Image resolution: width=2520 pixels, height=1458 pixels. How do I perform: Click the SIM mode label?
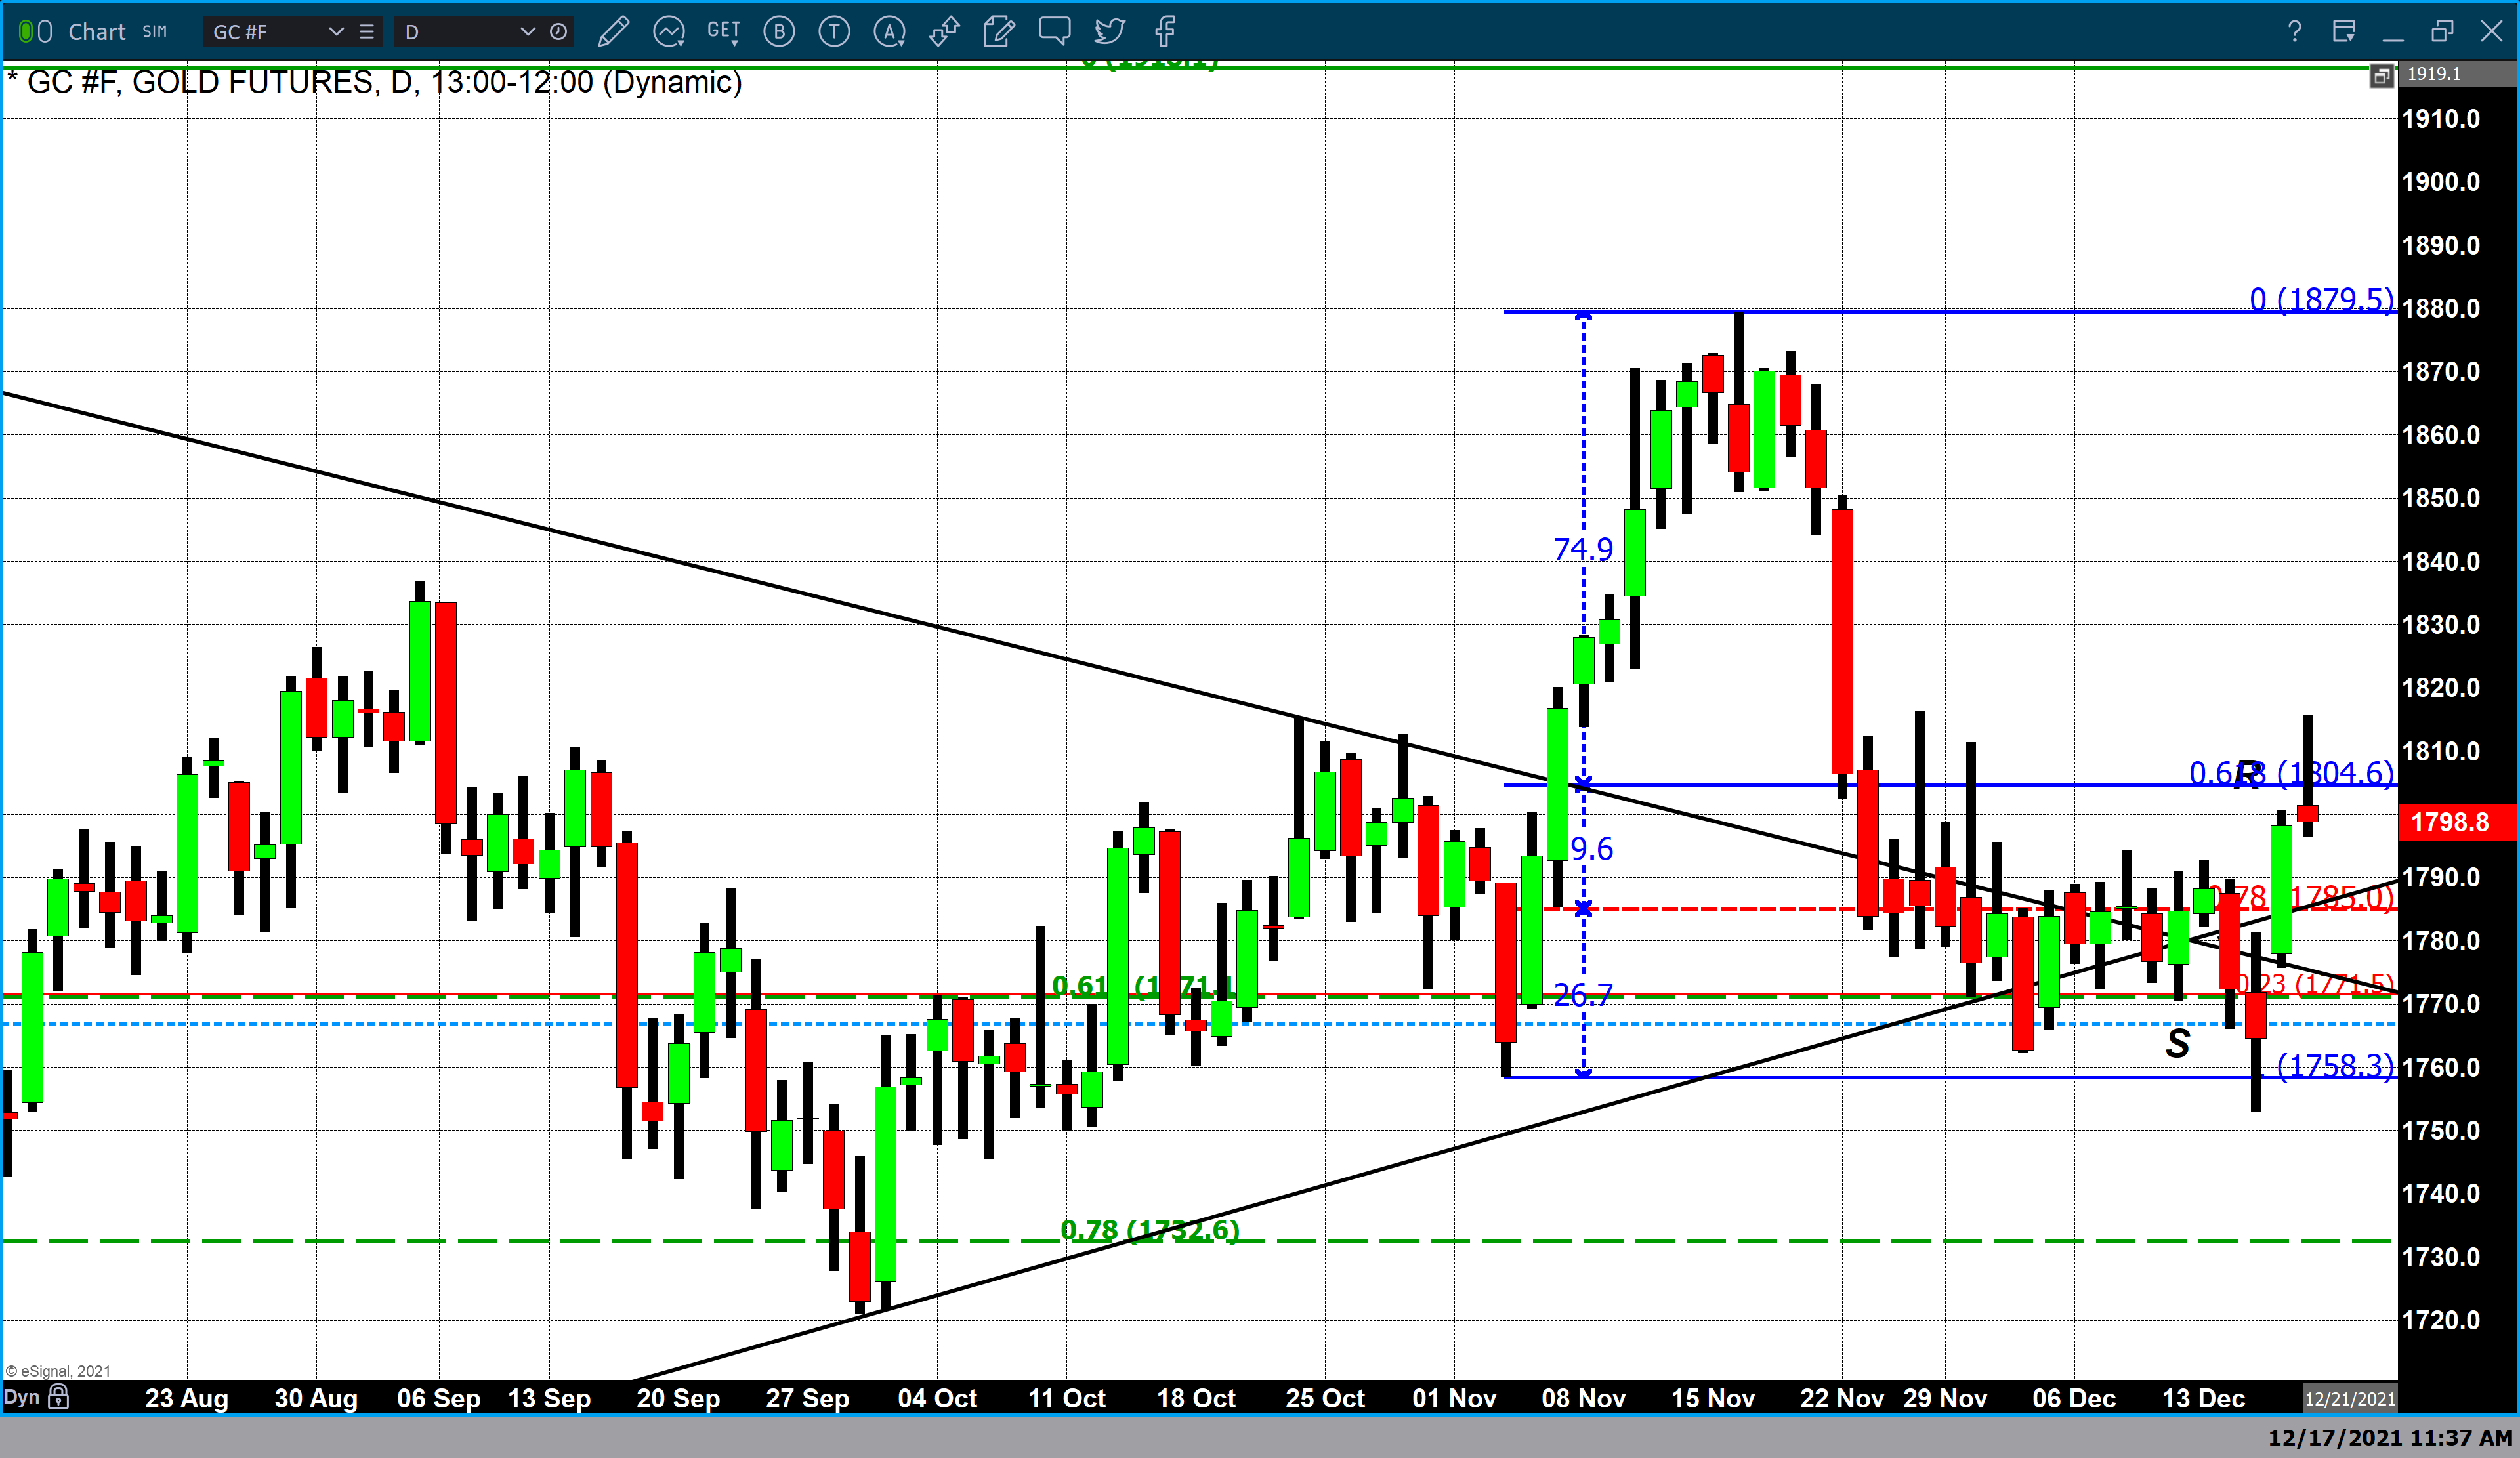[x=154, y=32]
